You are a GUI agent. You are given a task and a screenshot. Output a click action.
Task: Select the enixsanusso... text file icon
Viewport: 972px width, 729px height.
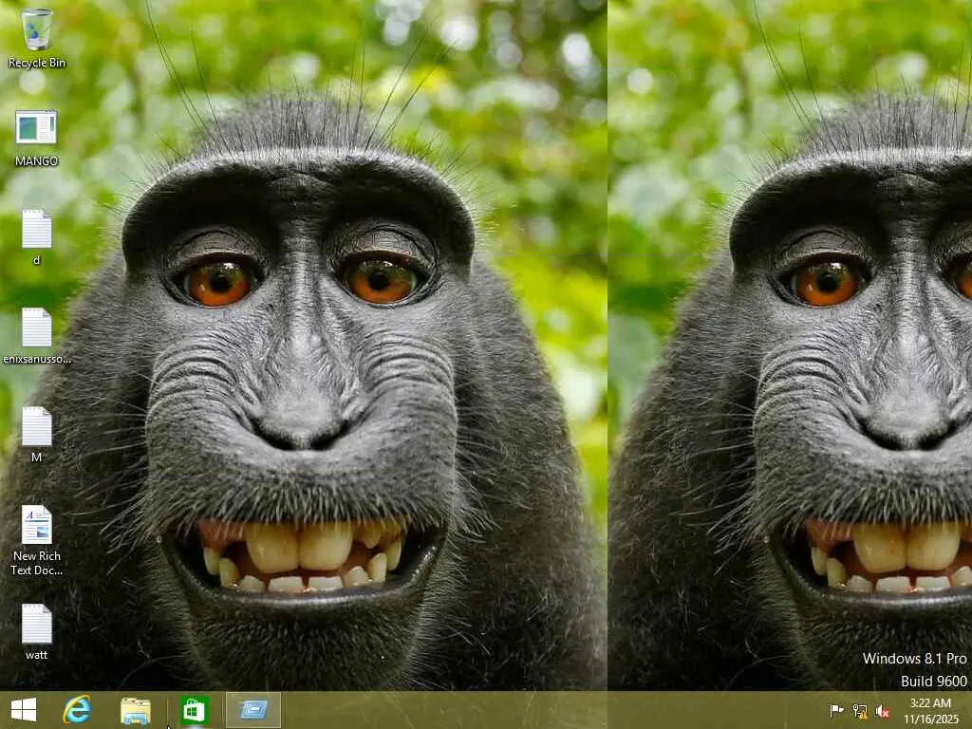tap(37, 335)
